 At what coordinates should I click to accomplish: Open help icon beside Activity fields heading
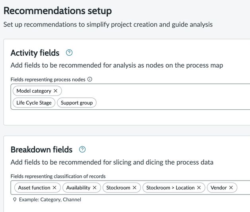tap(70, 53)
